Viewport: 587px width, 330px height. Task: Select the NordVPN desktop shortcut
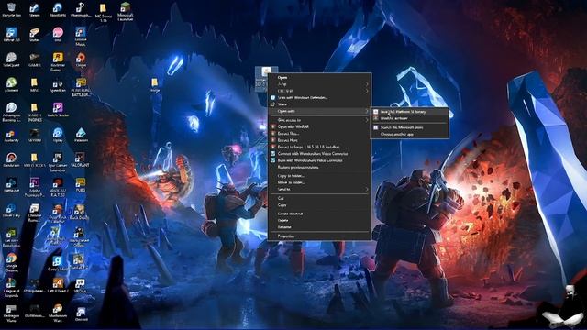click(x=58, y=10)
